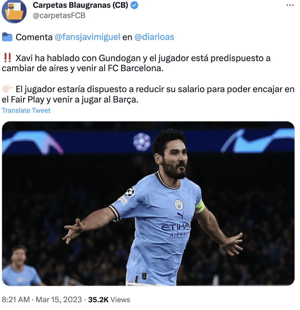Viewport: 300px width, 310px height.
Task: Click Translate Tweet
Action: tap(26, 110)
